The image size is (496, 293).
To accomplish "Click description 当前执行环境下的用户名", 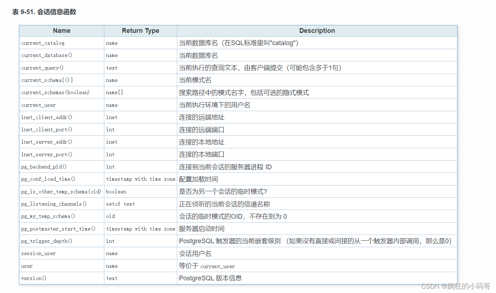I will point(215,105).
